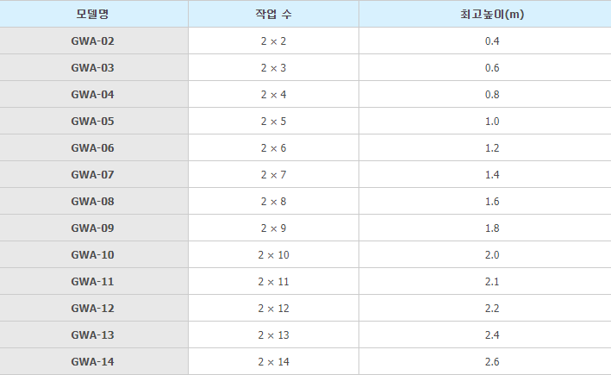Select the 0.4 height value

(x=491, y=41)
